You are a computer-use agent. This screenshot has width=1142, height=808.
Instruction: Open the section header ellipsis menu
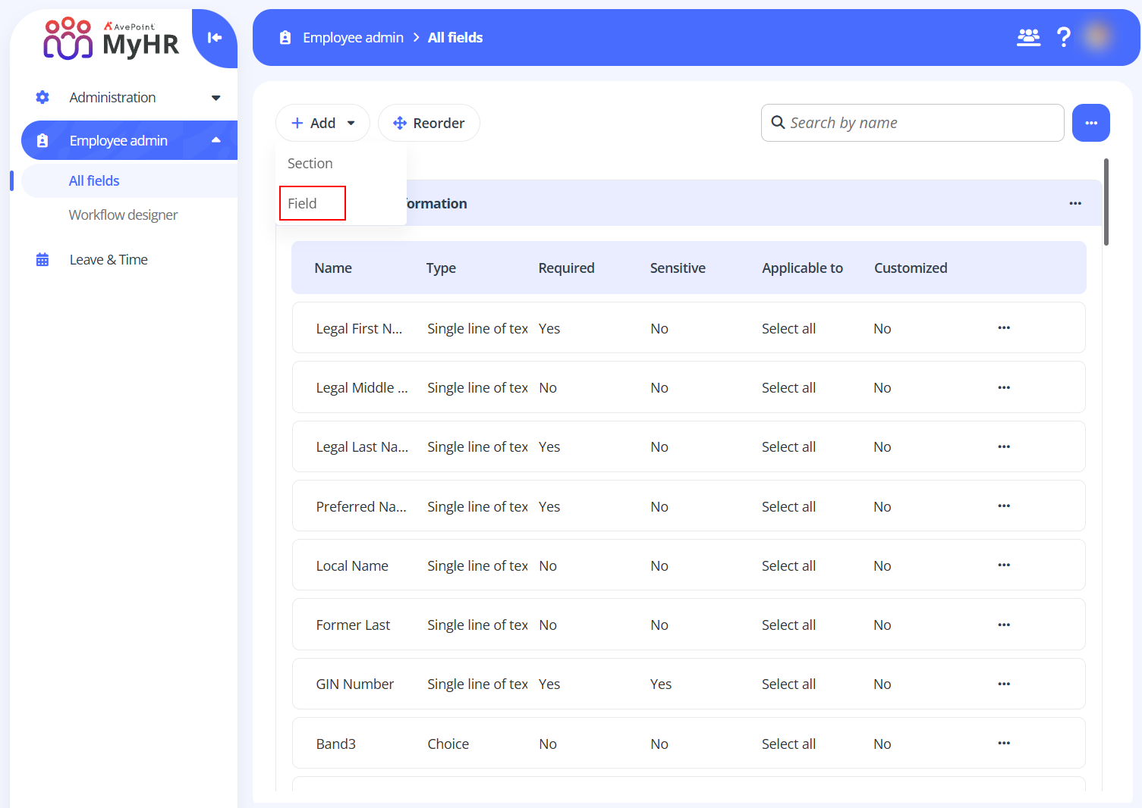tap(1075, 203)
